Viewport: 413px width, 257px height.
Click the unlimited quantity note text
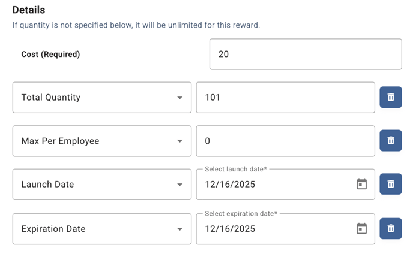point(136,25)
